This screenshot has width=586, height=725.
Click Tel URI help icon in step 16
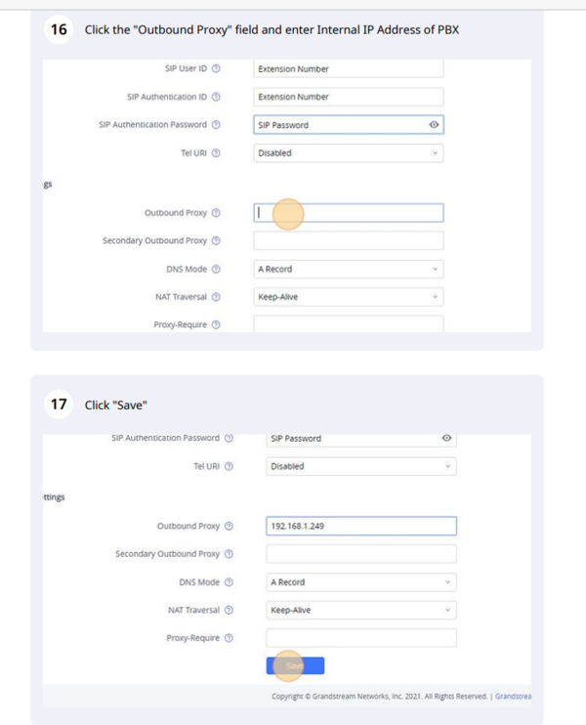[x=216, y=152]
